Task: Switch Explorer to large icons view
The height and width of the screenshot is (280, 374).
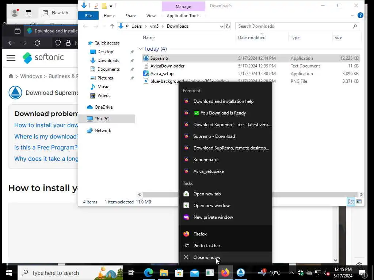Action: (359, 202)
